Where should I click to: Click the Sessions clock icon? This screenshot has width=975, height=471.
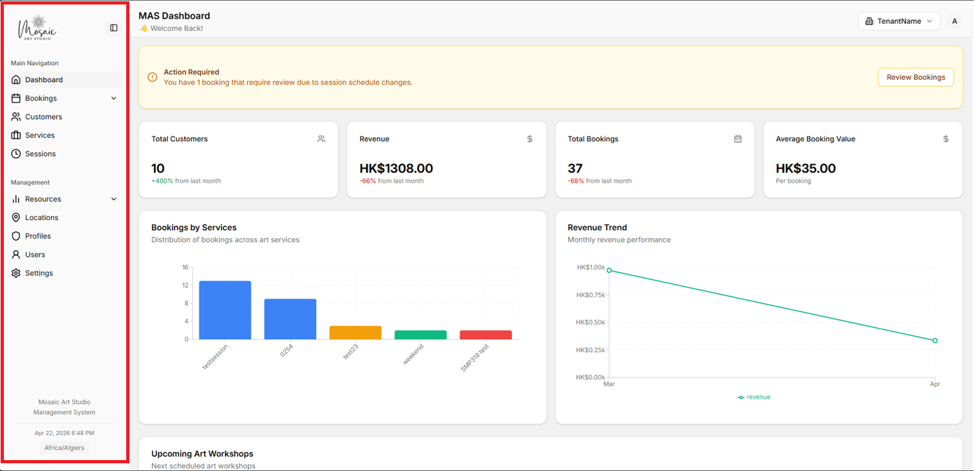[x=15, y=153]
